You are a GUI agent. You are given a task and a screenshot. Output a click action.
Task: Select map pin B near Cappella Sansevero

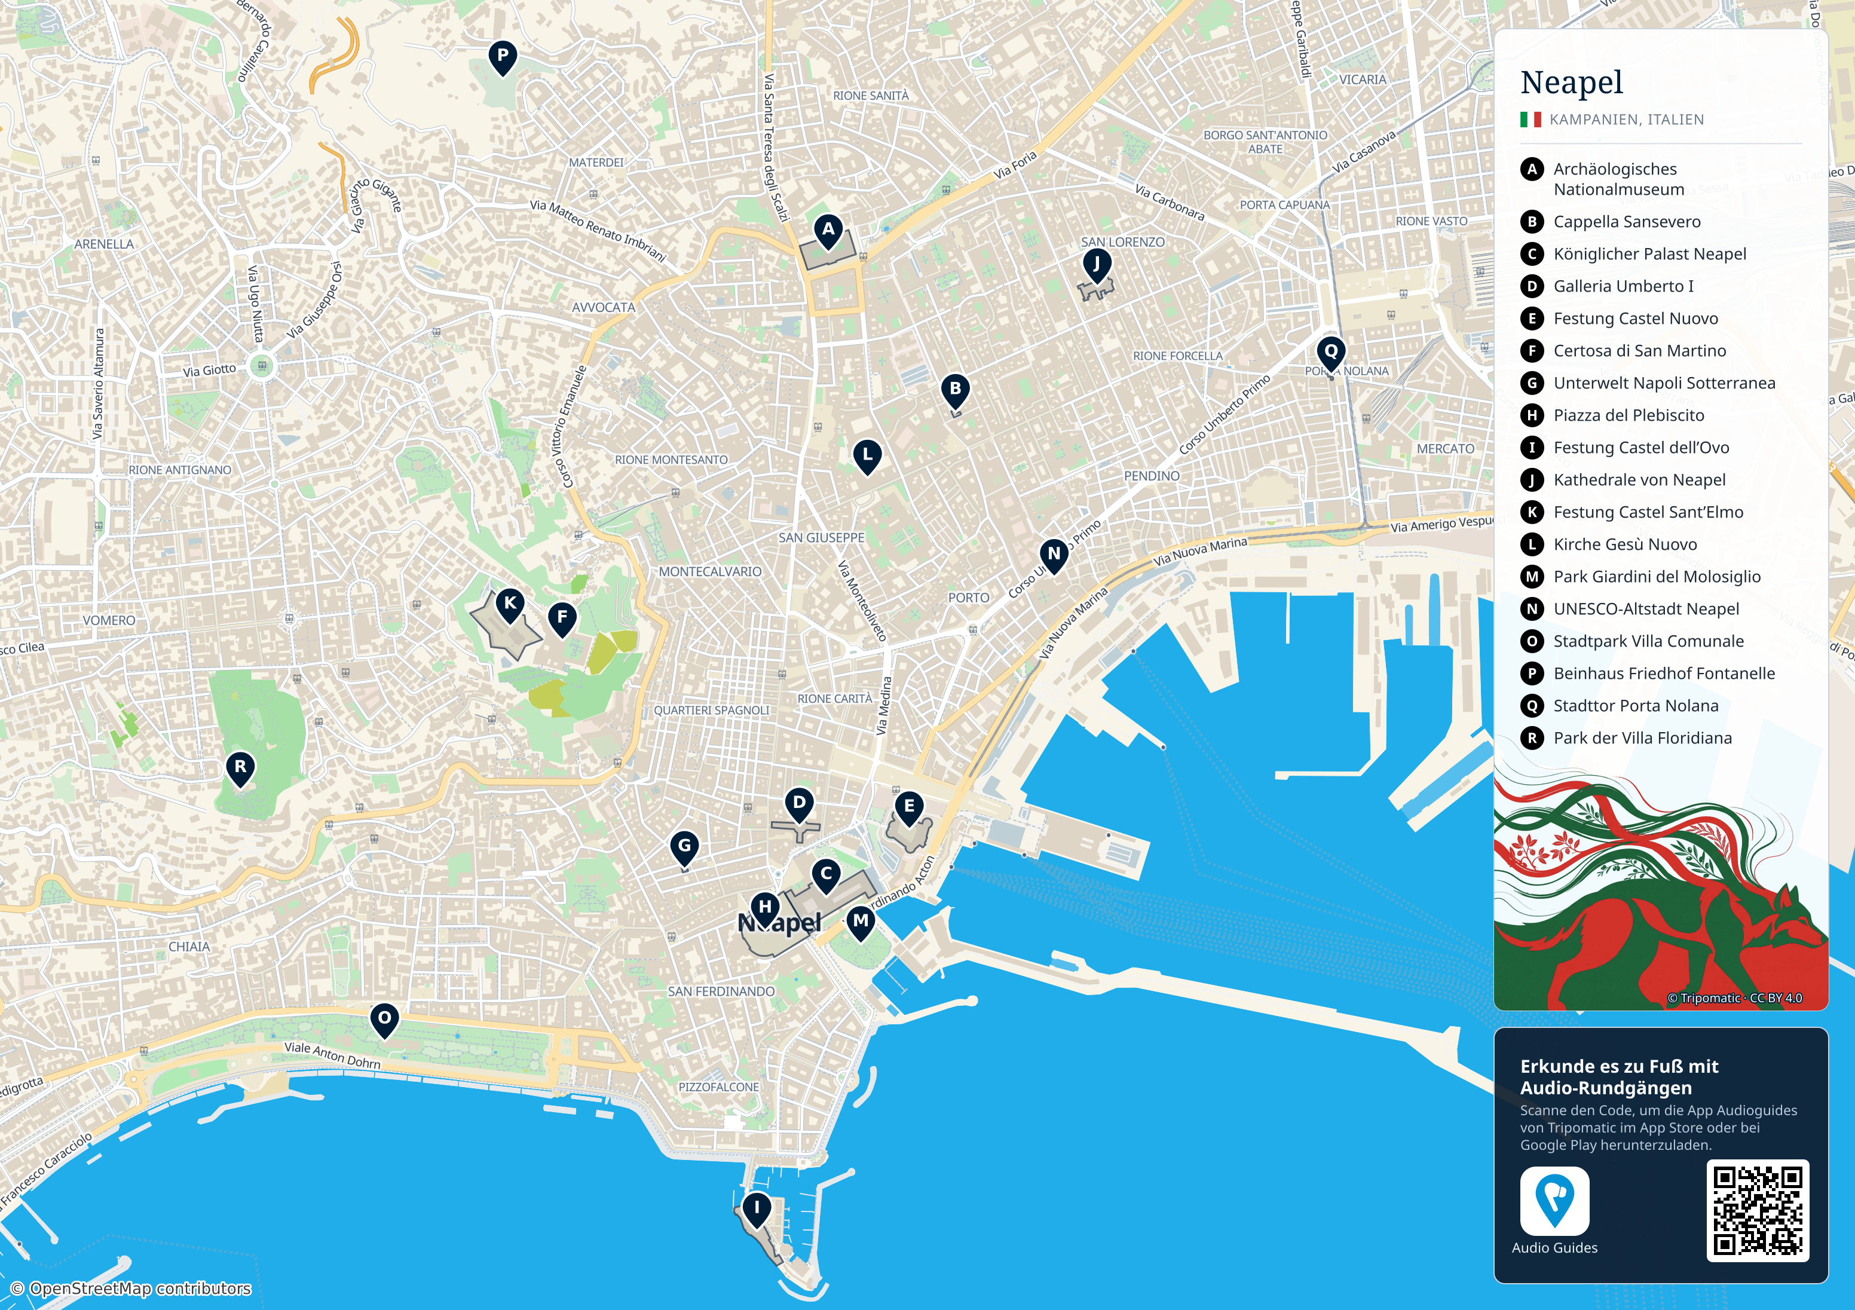955,391
